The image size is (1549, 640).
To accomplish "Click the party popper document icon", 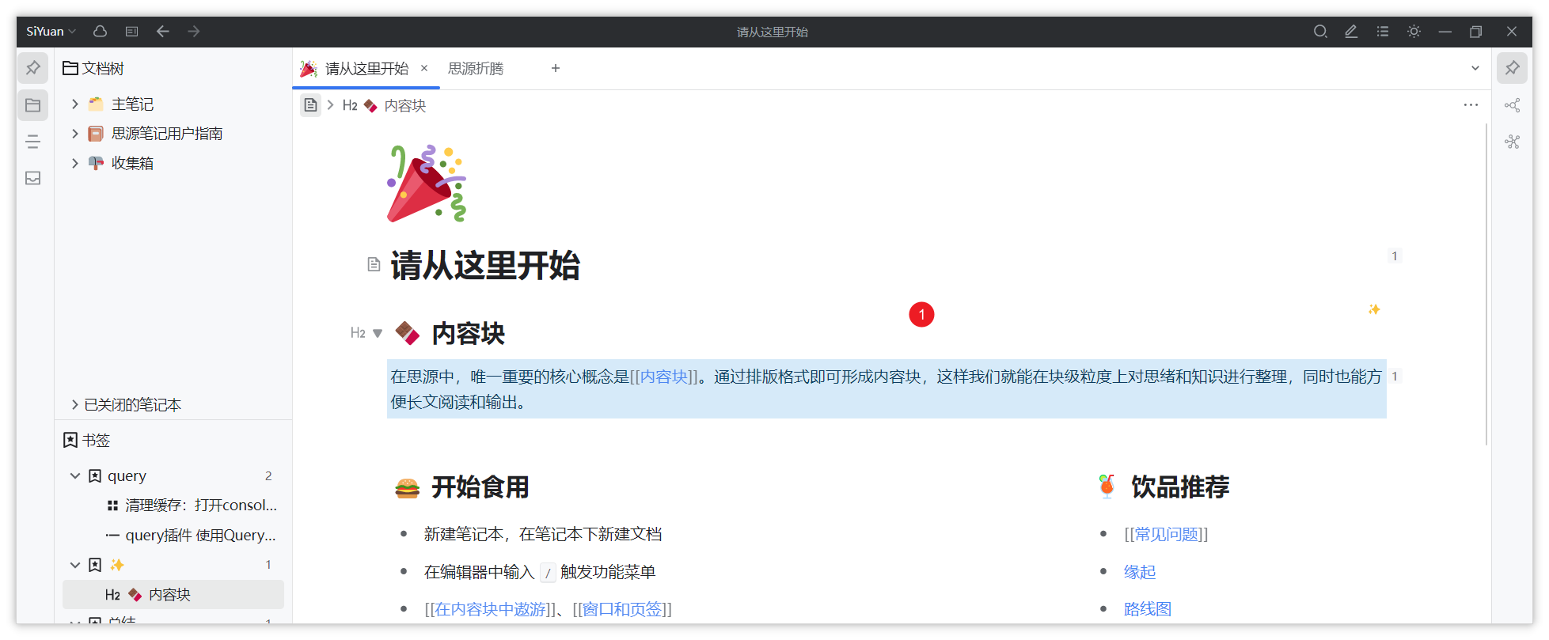I will (x=427, y=184).
